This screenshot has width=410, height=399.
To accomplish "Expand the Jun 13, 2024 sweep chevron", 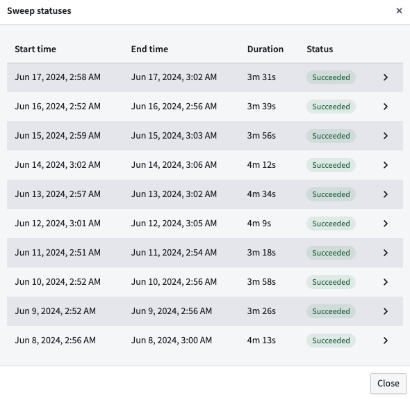I will [x=386, y=194].
